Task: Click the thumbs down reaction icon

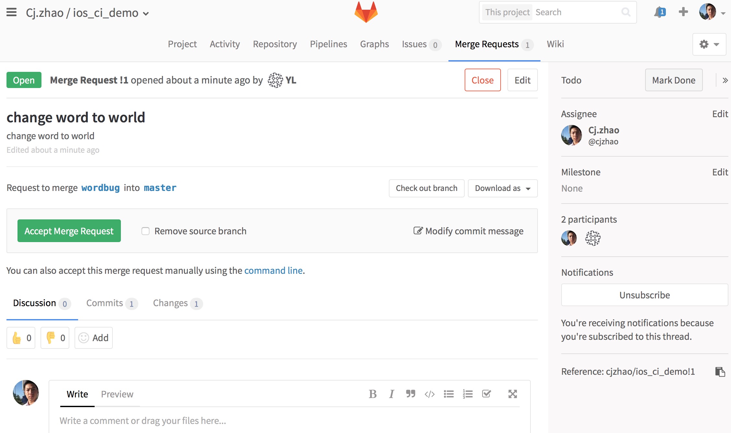Action: click(50, 338)
